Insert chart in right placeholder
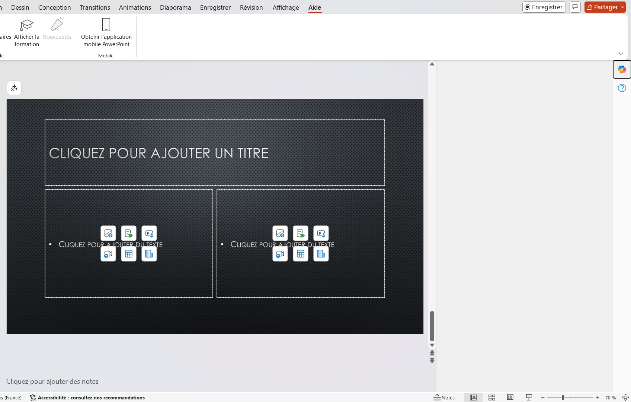Image resolution: width=631 pixels, height=402 pixels. [321, 254]
